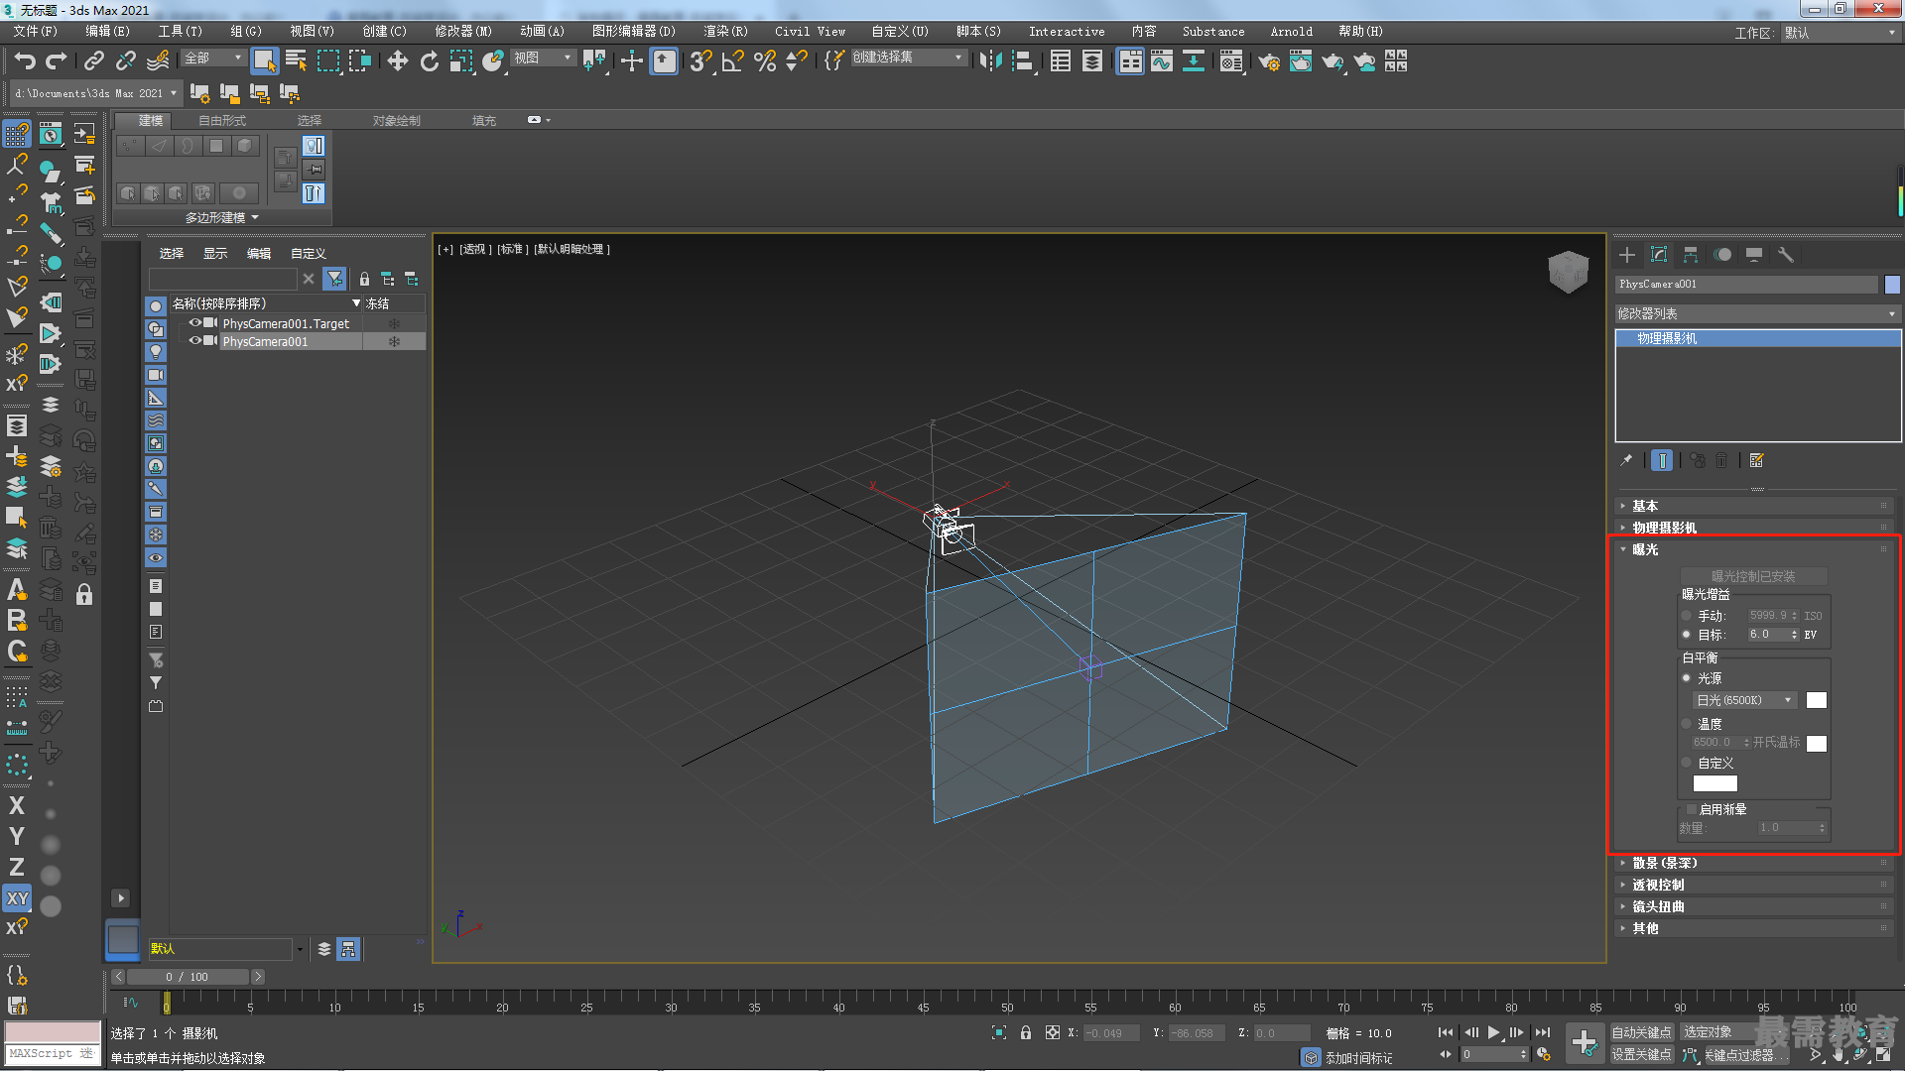This screenshot has width=1905, height=1071.
Task: Toggle freeze state of PhysCamera001
Action: tap(394, 341)
